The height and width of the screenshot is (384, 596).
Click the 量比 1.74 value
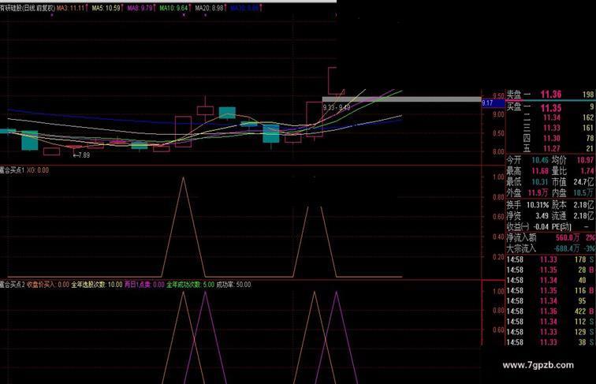[x=587, y=171]
